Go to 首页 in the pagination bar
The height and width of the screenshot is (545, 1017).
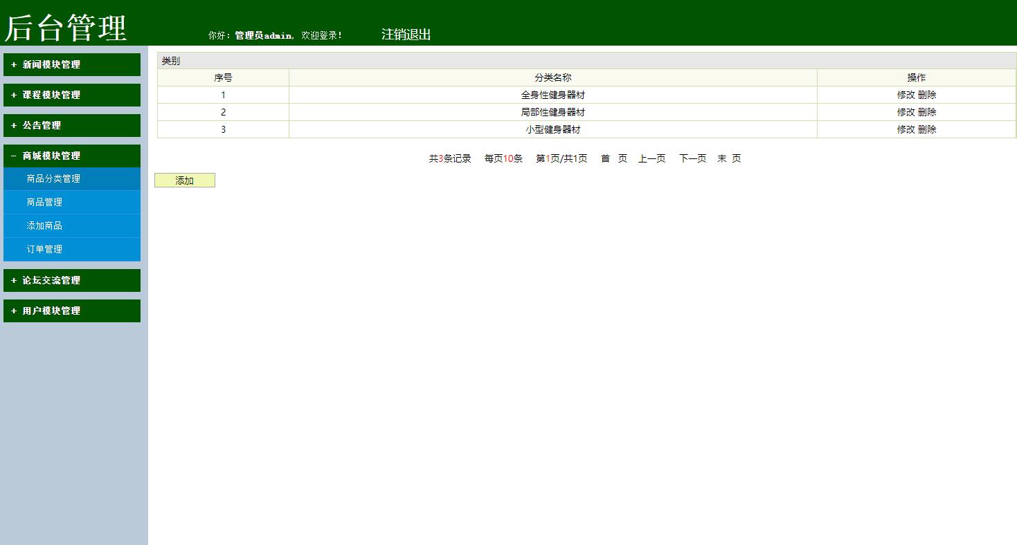tap(614, 158)
